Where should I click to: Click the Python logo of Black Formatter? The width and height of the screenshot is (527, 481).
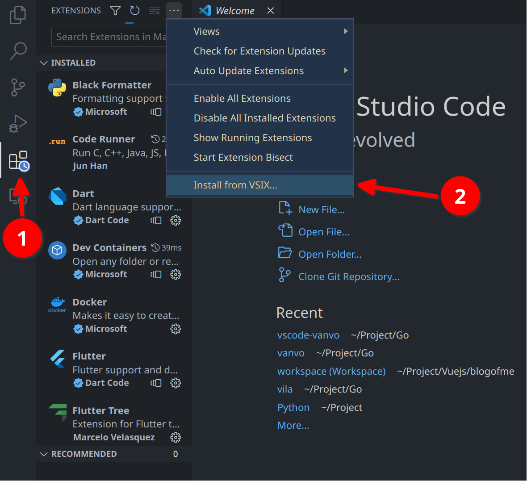coord(57,88)
